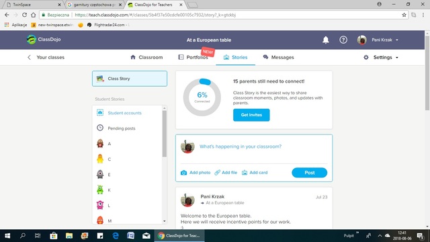Select student E's story
The width and height of the screenshot is (430, 242).
[x=128, y=175]
